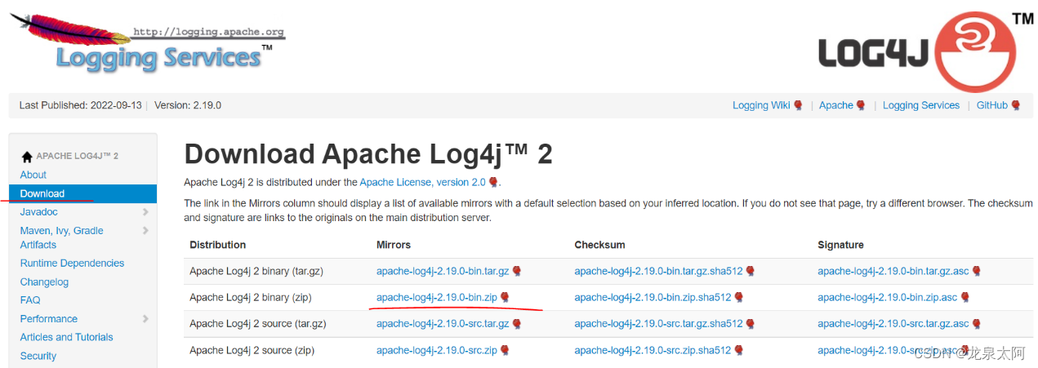This screenshot has height=368, width=1038.
Task: Open the Apache link in header bar
Action: 836,105
